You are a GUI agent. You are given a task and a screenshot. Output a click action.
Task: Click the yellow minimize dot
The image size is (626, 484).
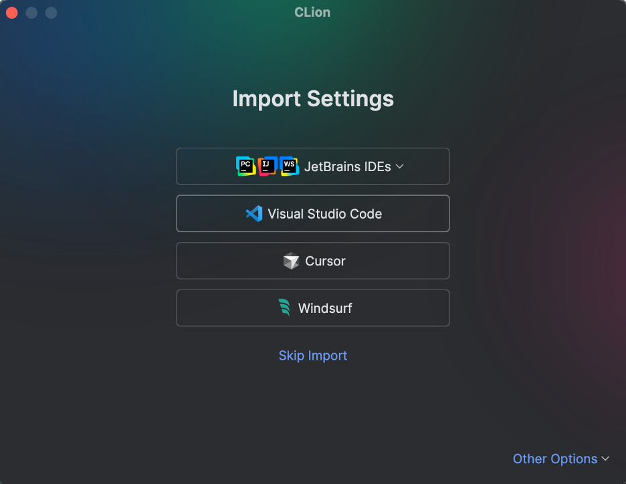31,12
